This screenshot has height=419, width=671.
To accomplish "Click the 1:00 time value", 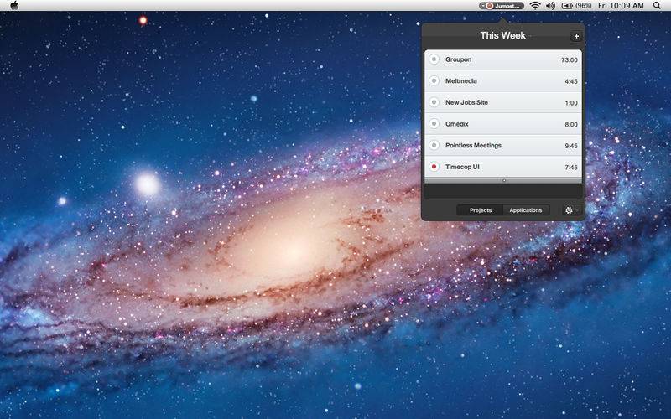I will click(x=571, y=102).
